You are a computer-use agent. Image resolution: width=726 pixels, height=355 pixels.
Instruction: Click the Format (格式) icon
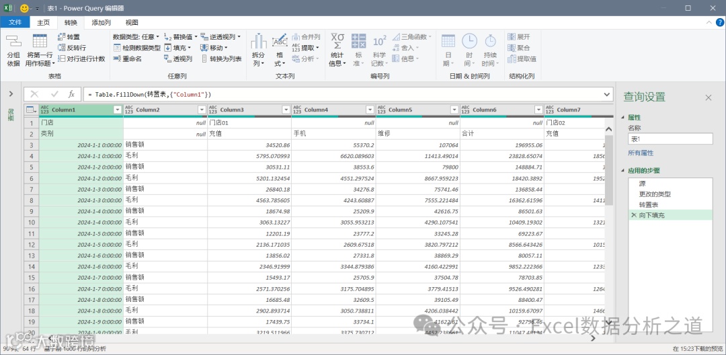[x=280, y=42]
